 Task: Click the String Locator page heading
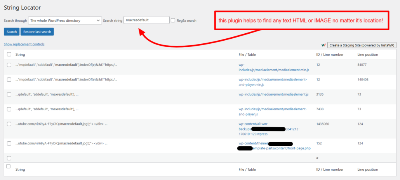(x=22, y=8)
